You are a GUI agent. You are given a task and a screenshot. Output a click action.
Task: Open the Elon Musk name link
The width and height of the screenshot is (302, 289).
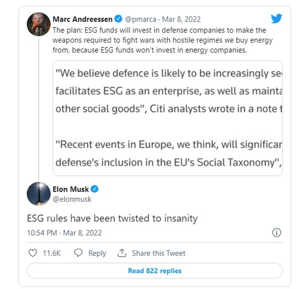coord(70,189)
